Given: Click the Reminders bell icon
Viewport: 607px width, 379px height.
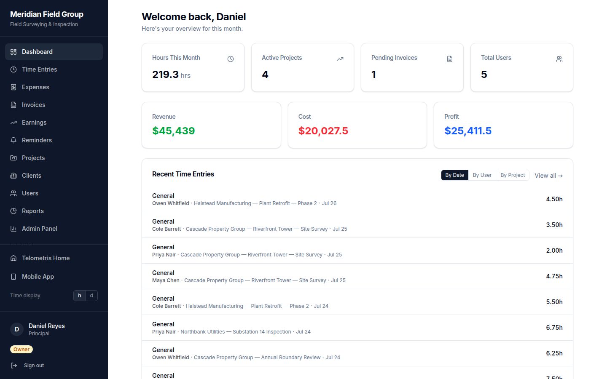Looking at the screenshot, I should pyautogui.click(x=13, y=140).
